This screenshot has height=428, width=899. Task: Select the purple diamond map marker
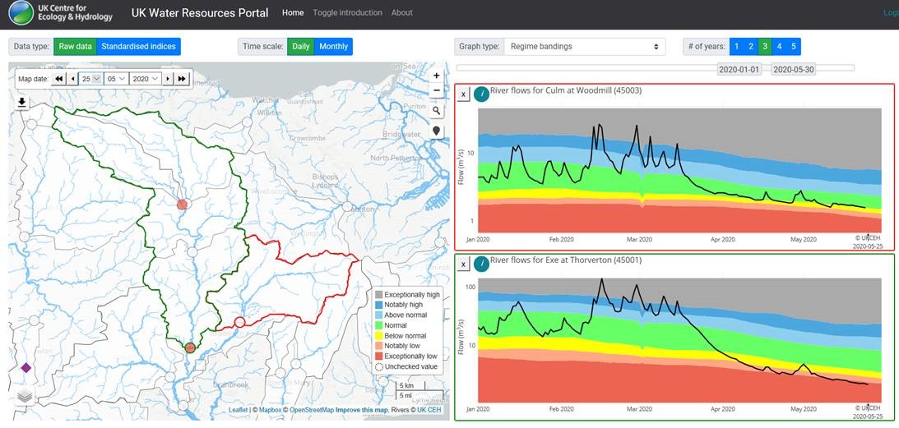pyautogui.click(x=25, y=368)
